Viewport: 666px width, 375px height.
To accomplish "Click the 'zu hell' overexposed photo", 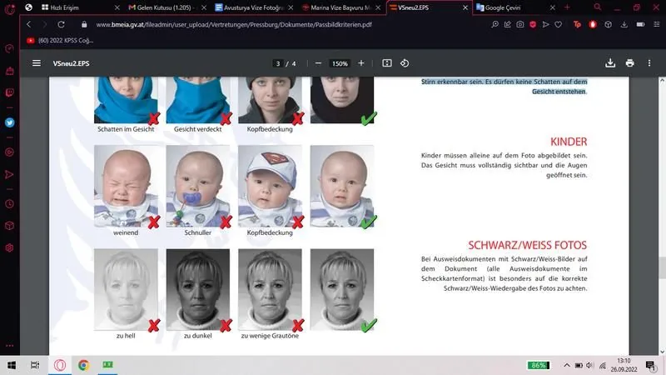I will pyautogui.click(x=126, y=289).
